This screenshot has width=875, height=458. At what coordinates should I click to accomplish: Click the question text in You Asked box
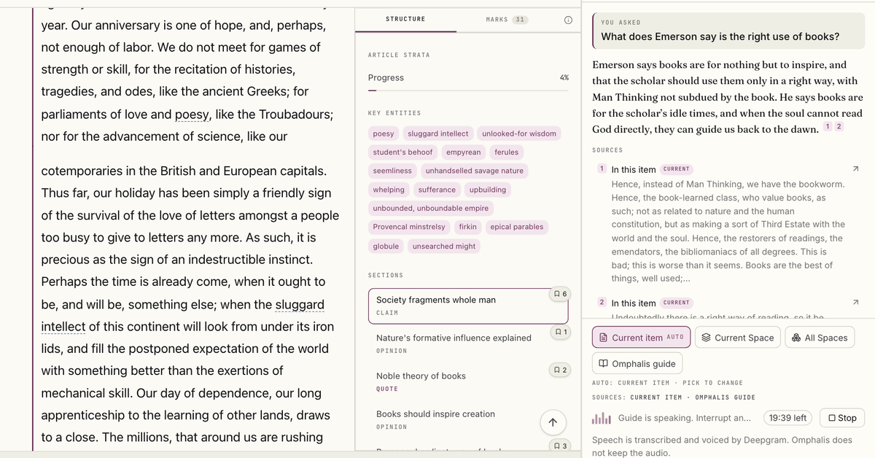[x=720, y=36]
